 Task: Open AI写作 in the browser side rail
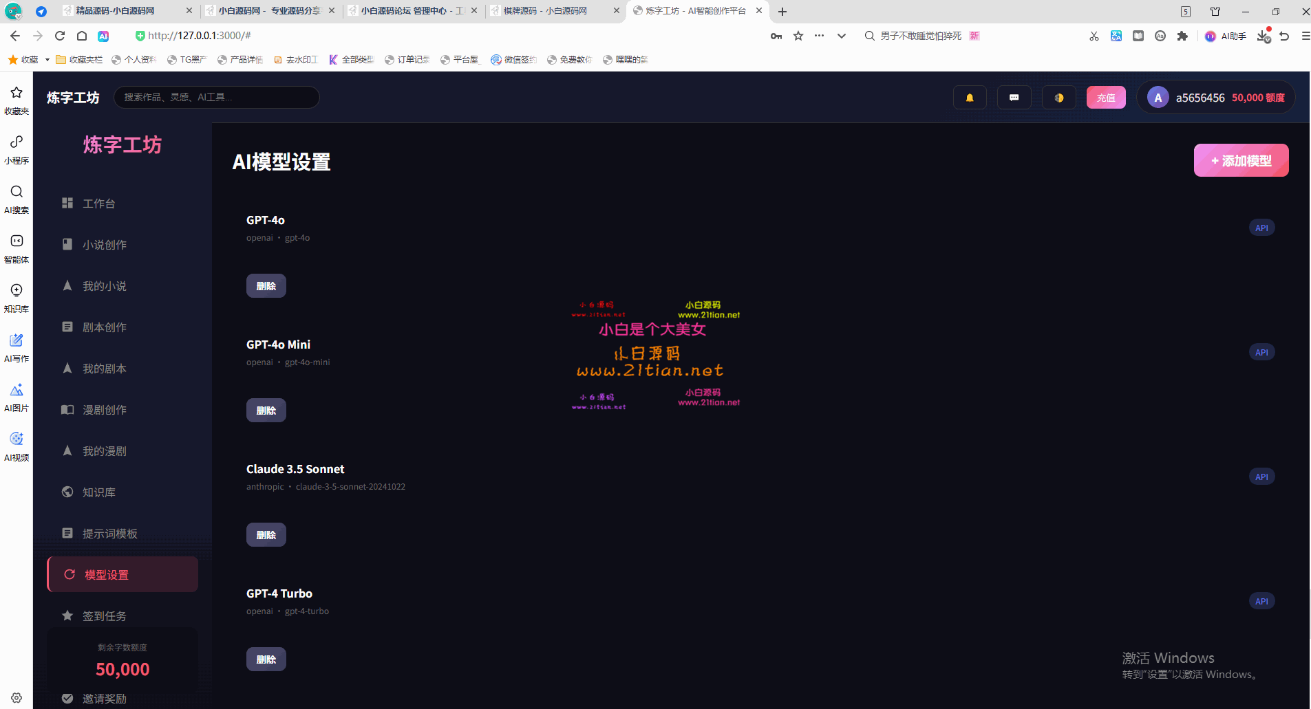click(x=17, y=347)
